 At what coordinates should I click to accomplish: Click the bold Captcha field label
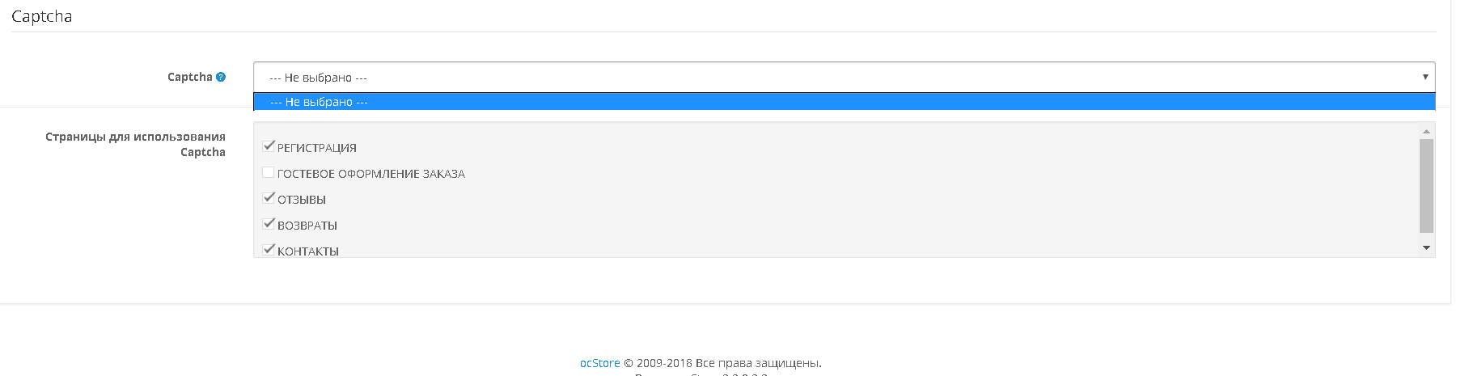click(189, 77)
